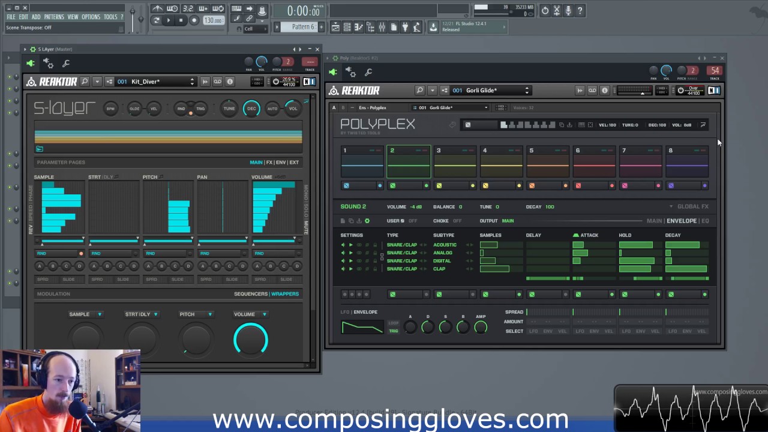This screenshot has height=432, width=768.
Task: Click the FL Studio play button
Action: 168,20
